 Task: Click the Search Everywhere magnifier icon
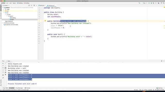pyautogui.click(x=164, y=3)
